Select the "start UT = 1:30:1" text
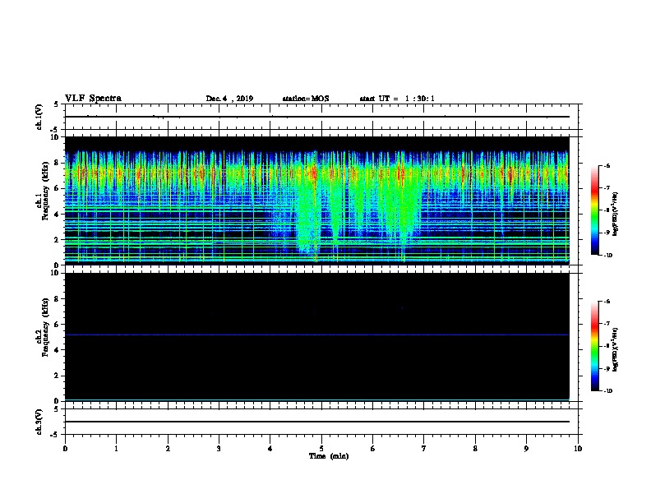Image resolution: width=651 pixels, height=503 pixels. point(397,99)
